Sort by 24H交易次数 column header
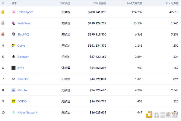Screen dimensions: 181x121 point(135,3)
